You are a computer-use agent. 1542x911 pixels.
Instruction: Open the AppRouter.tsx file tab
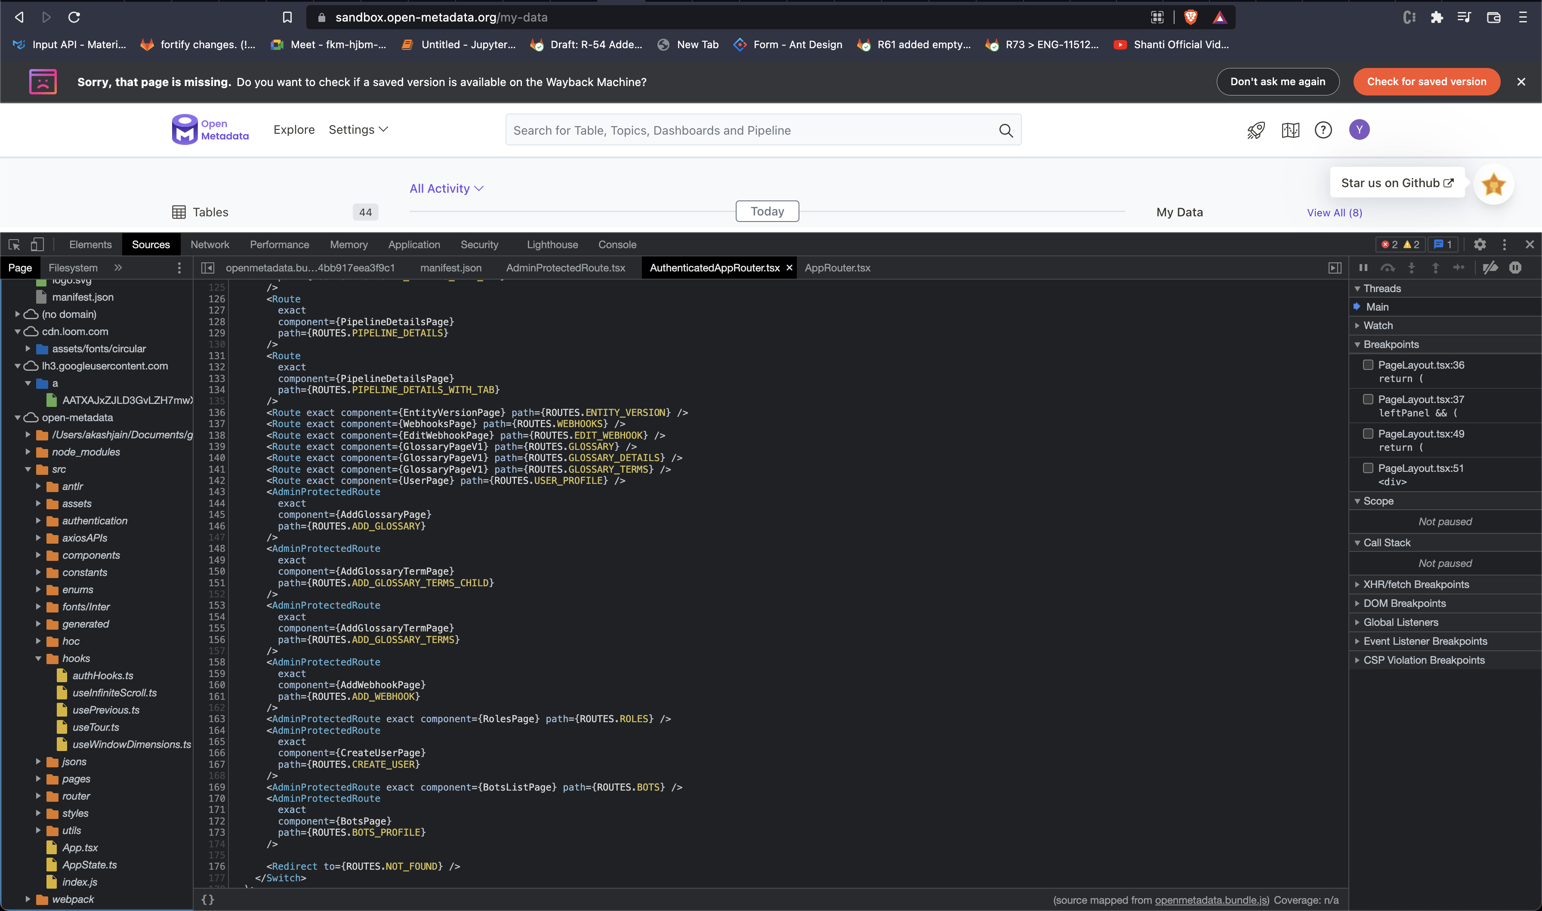(837, 268)
